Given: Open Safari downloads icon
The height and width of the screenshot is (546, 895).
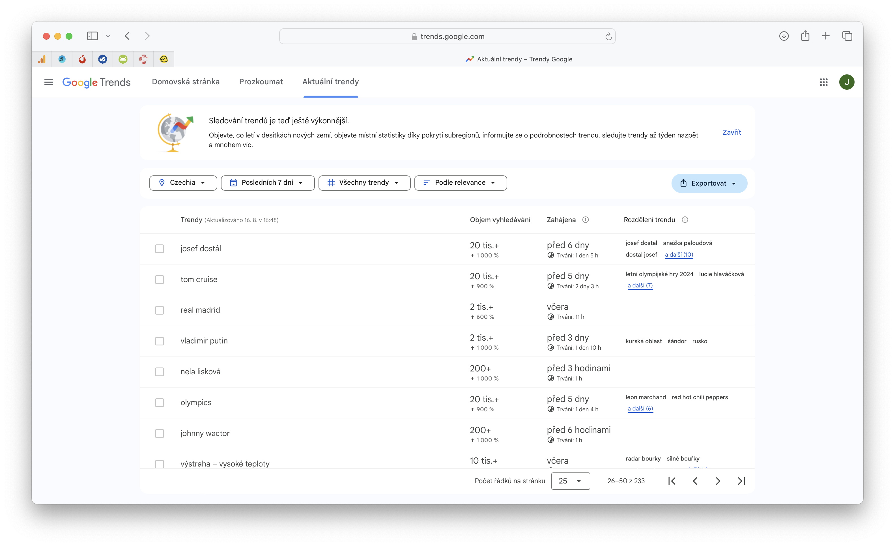Looking at the screenshot, I should tap(784, 36).
